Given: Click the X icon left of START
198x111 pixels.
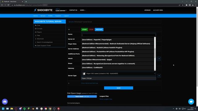Looking at the screenshot, I should [x=69, y=30].
